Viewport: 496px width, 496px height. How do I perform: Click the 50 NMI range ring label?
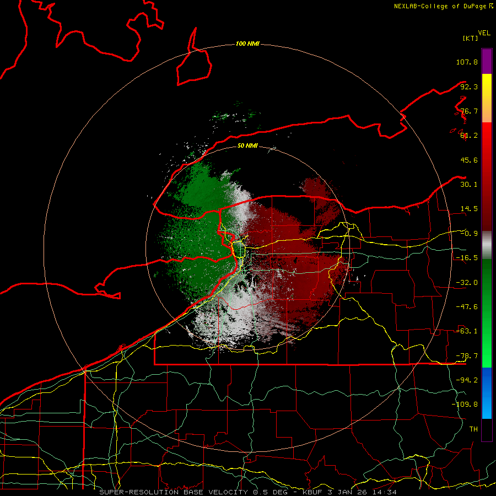[247, 145]
